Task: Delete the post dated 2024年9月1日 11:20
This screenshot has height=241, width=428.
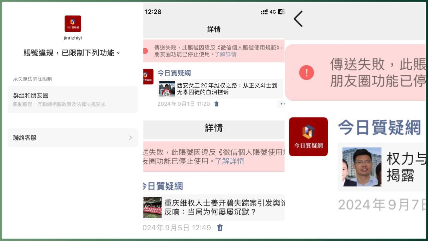Action: pos(216,104)
